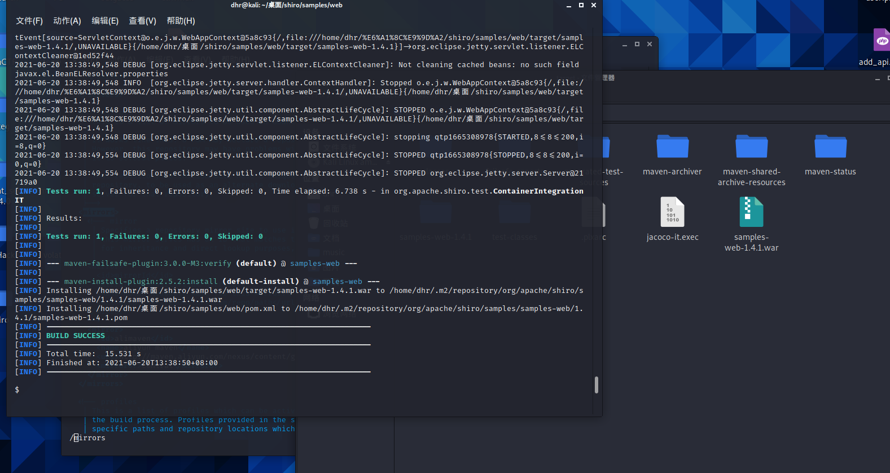The image size is (890, 473).
Task: Maximize the background window behind terminal
Action: click(x=637, y=44)
